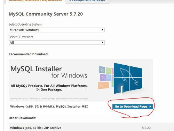Click the "Select OS Version:" label
Screen dimensions: 174x131
(x=21, y=37)
